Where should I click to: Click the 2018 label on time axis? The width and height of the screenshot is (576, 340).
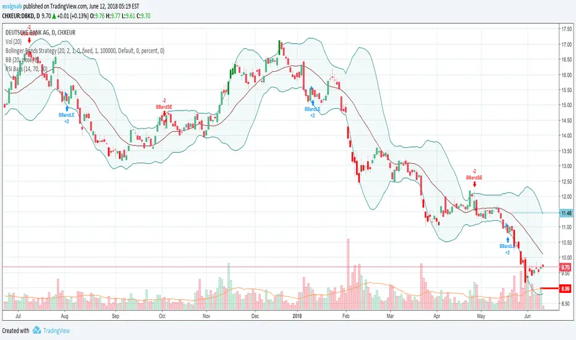tap(297, 316)
